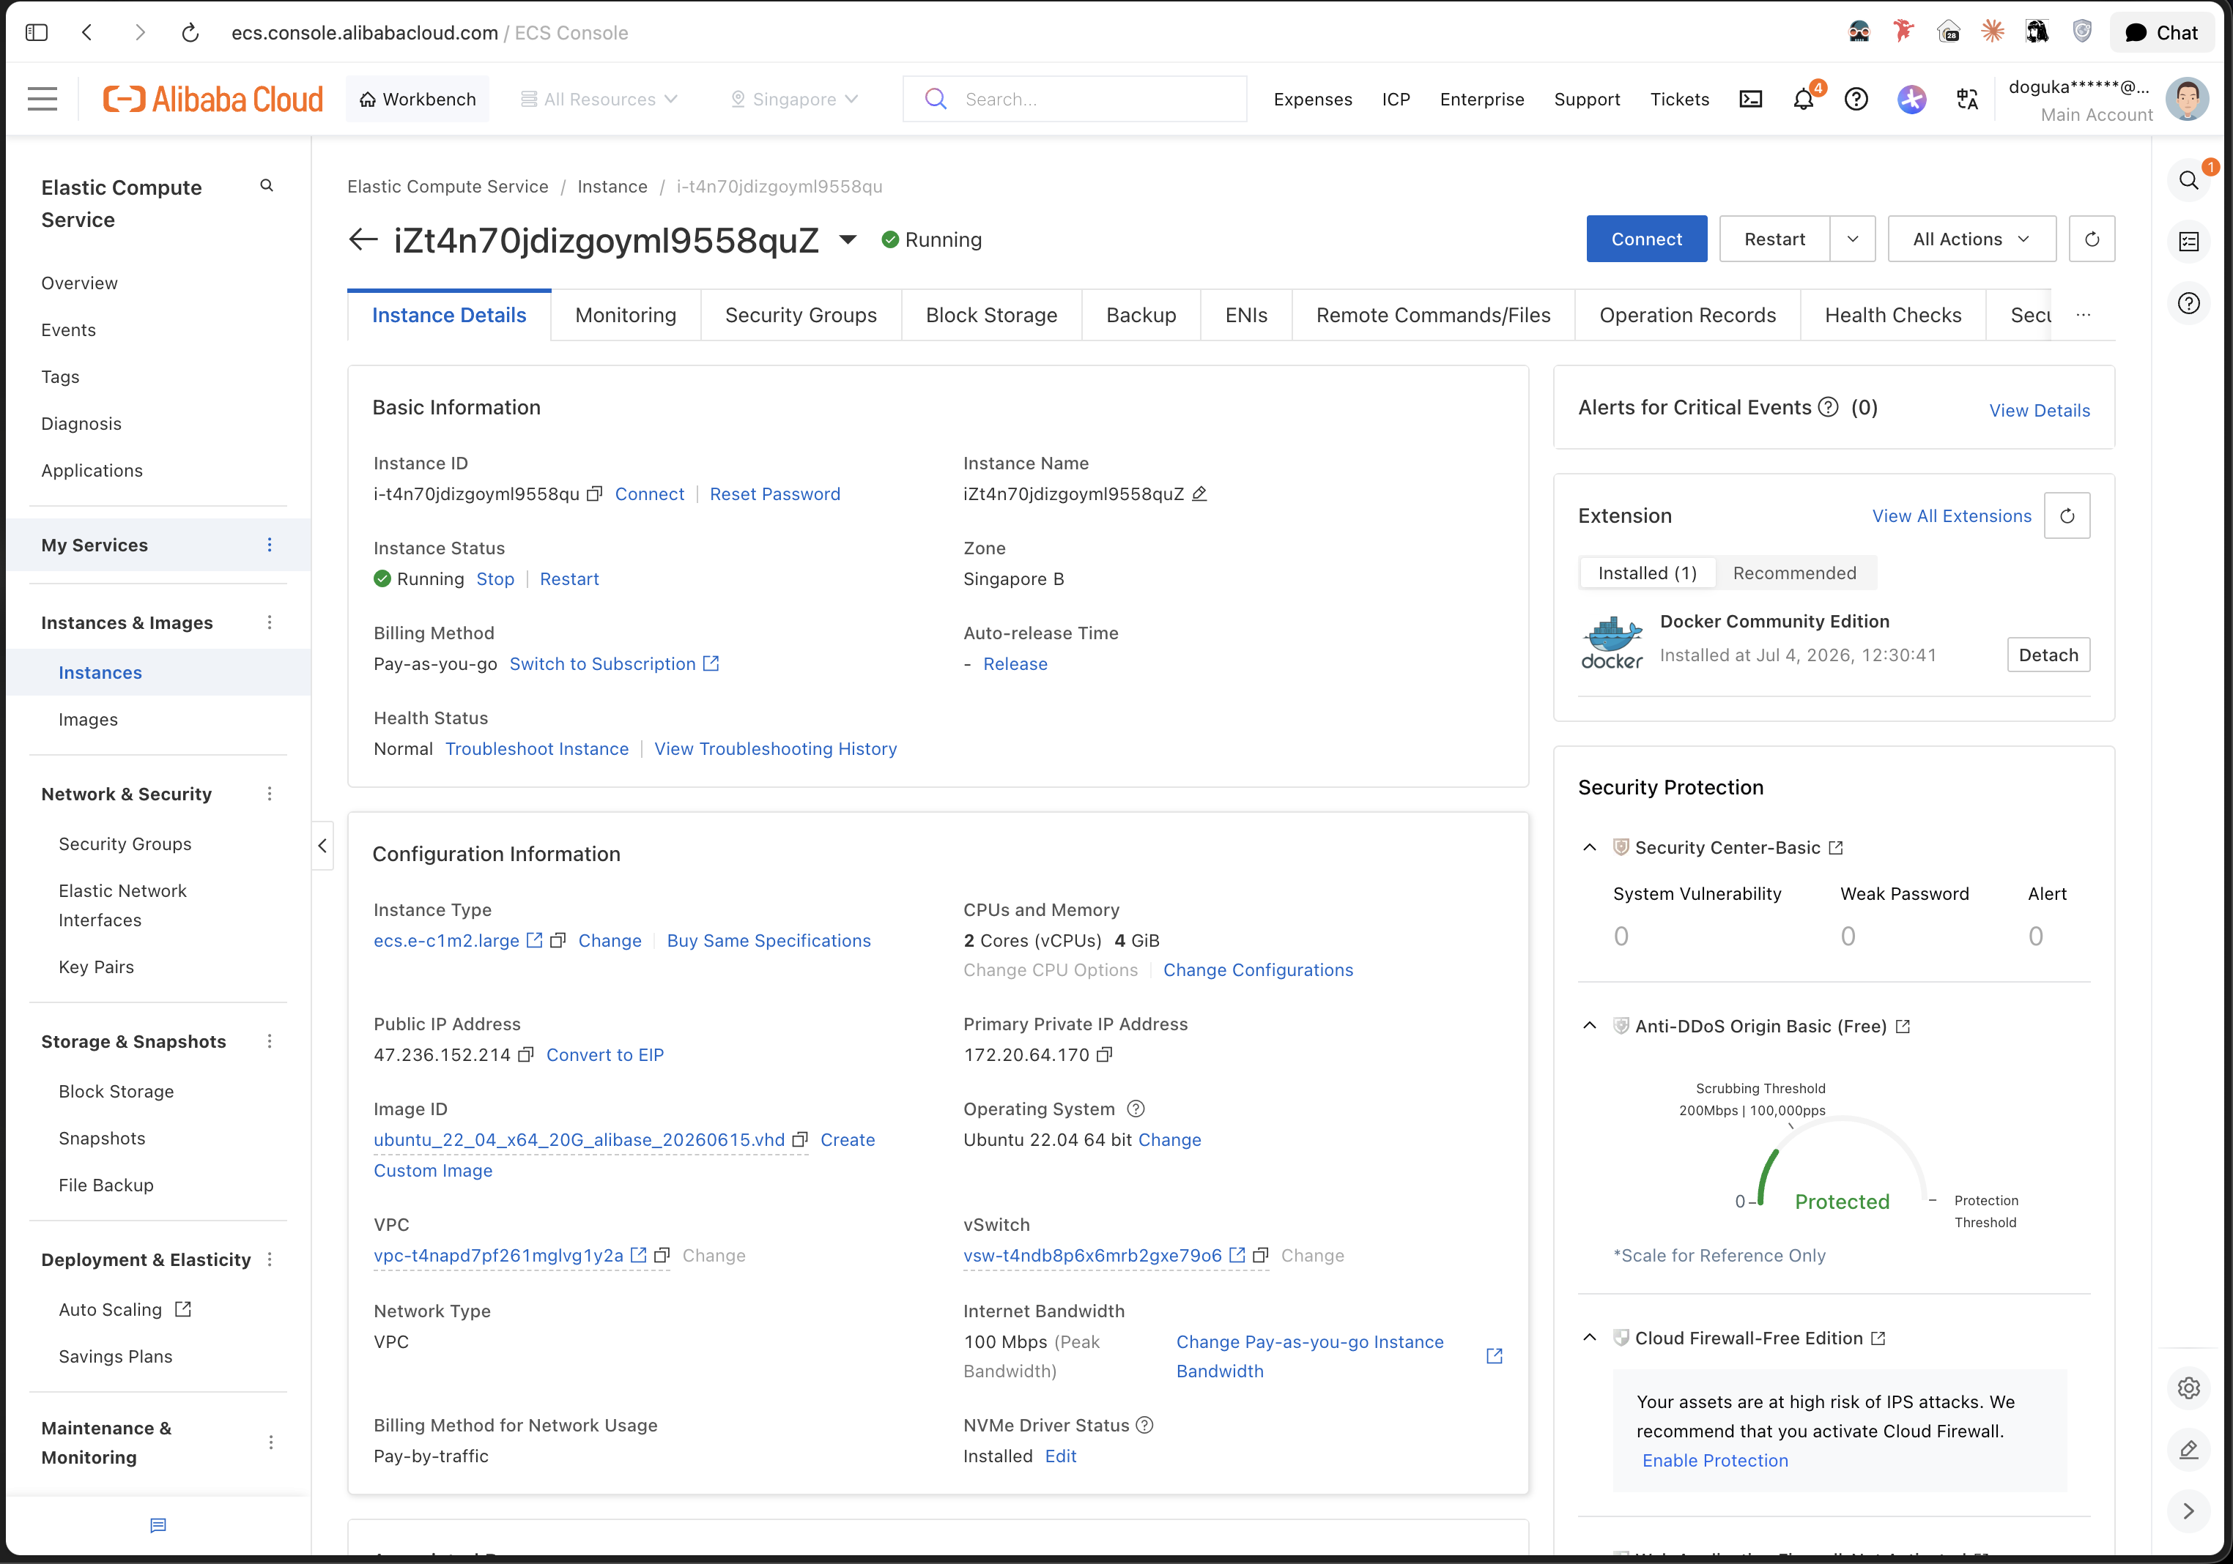
Task: Copy the VPC ID
Action: (662, 1256)
